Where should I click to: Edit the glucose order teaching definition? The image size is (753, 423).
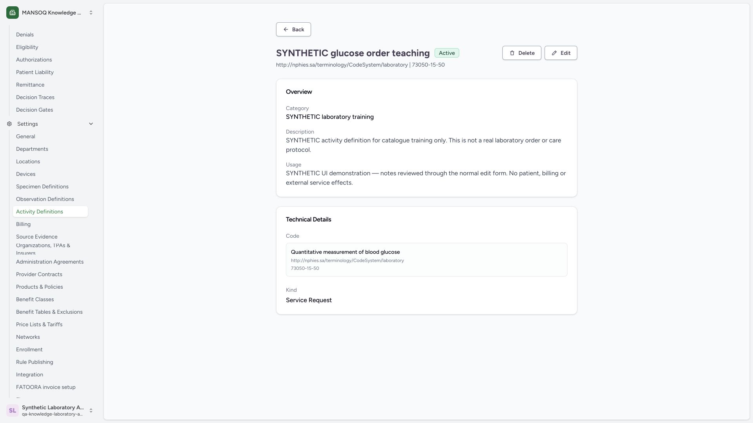click(560, 53)
